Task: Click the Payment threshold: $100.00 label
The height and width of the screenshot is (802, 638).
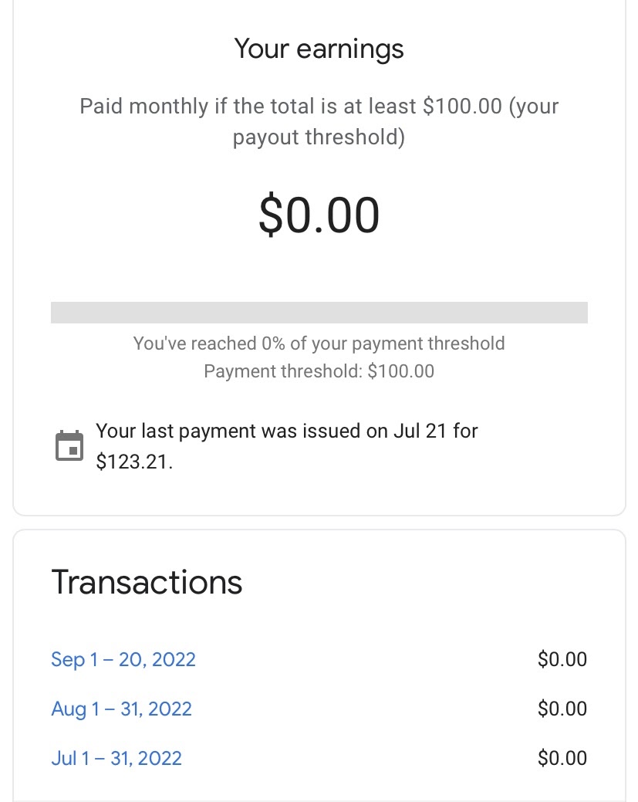Action: (x=319, y=371)
